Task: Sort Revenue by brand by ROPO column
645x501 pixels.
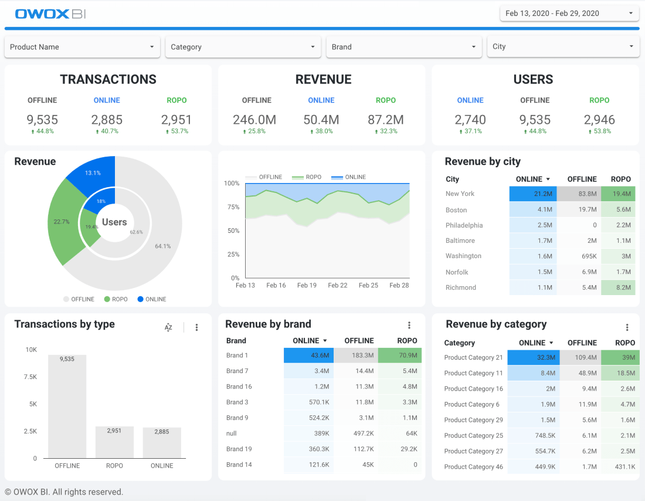Action: tap(408, 341)
